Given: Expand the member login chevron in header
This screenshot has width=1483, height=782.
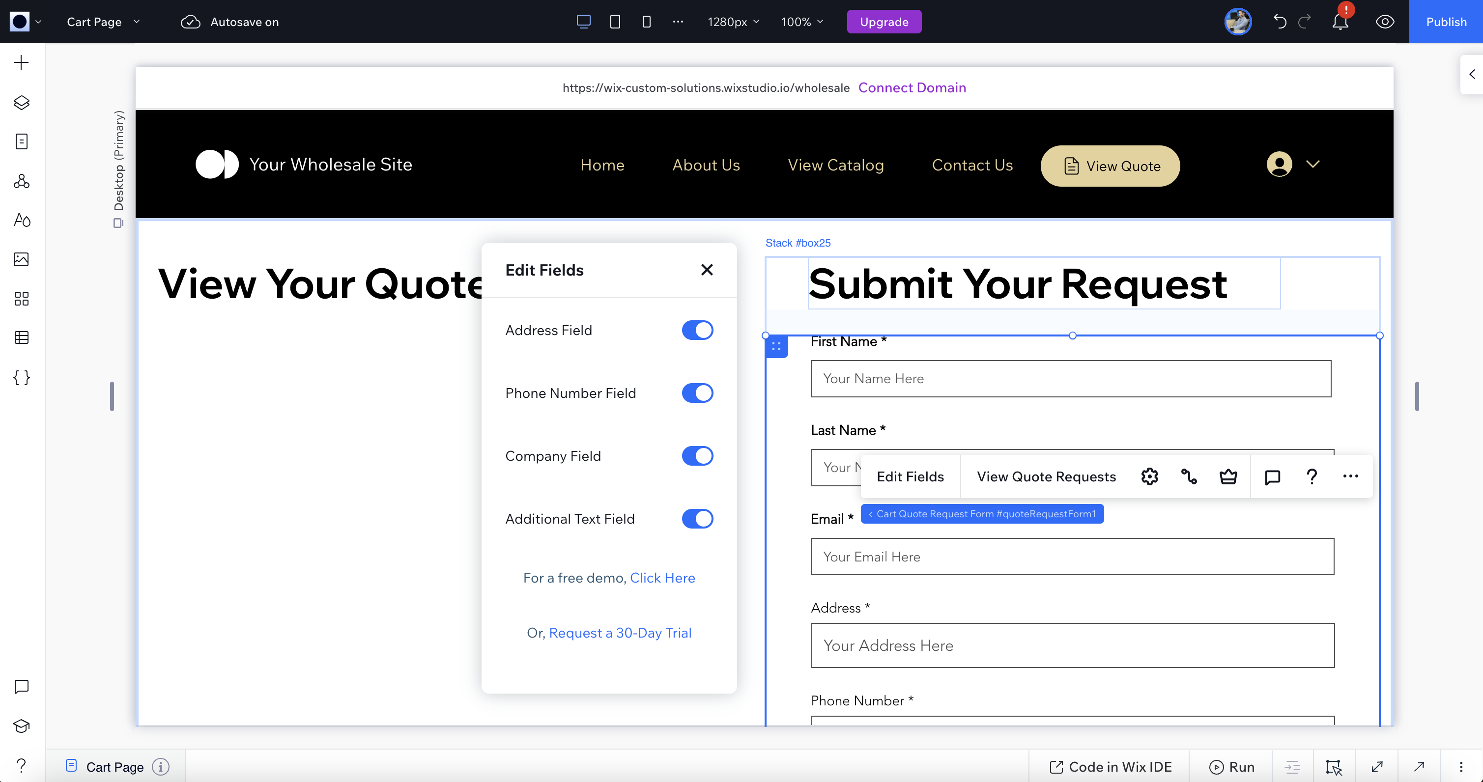Looking at the screenshot, I should (x=1312, y=164).
